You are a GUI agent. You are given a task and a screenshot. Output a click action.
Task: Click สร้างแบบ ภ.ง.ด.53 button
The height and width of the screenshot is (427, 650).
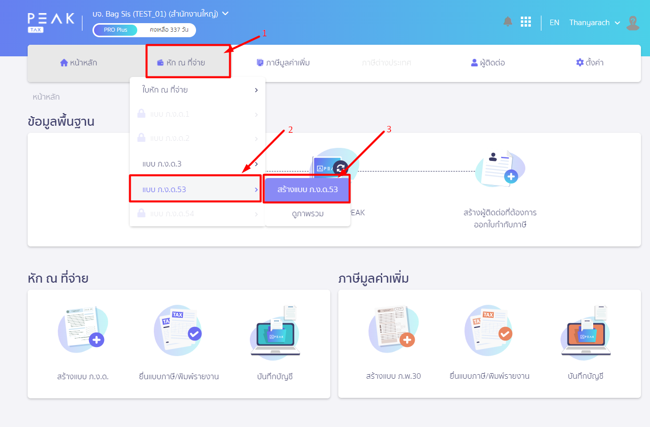307,190
